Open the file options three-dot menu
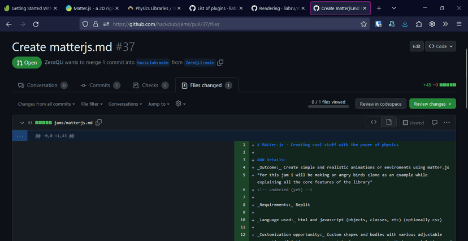Screen dimensions: 468x241 point(447,122)
